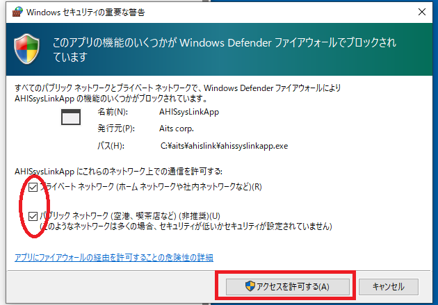Click the キャンセル button
This screenshot has height=305, width=438.
[388, 286]
